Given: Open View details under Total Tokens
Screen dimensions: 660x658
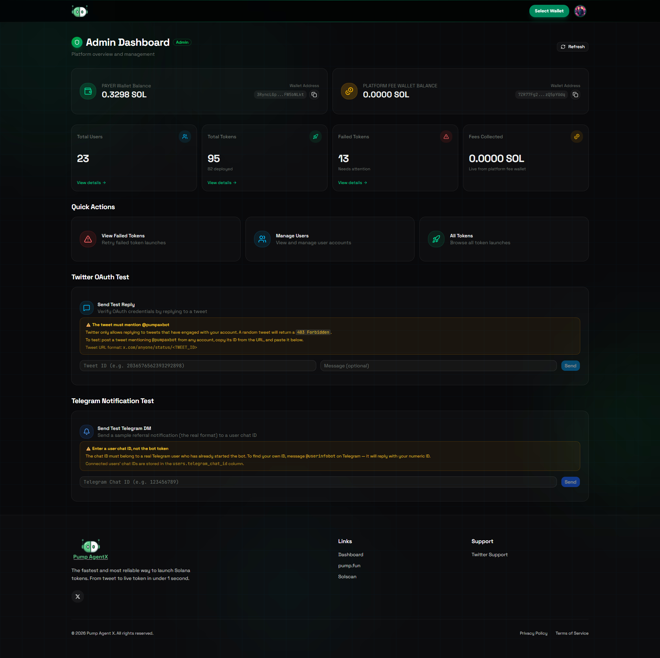Looking at the screenshot, I should tap(222, 183).
